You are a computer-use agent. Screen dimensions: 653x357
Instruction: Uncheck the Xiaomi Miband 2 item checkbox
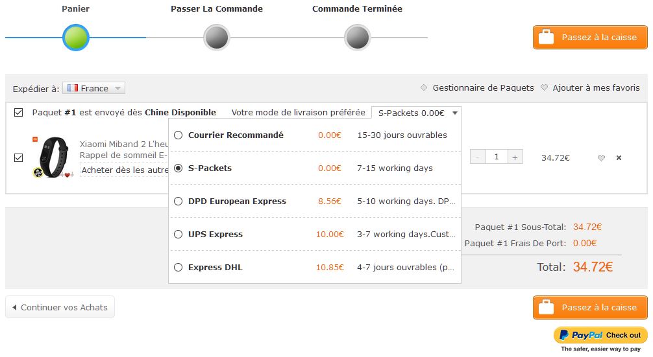pos(18,158)
